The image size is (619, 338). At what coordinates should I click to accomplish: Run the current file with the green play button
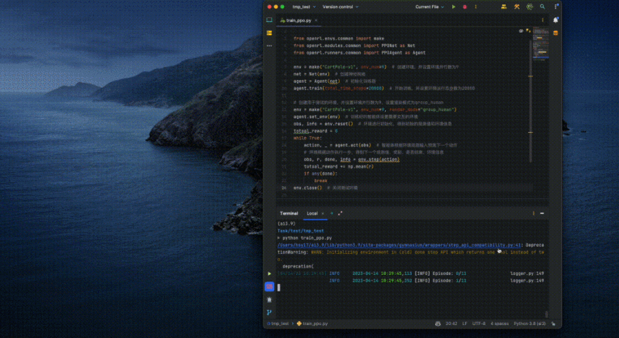(x=453, y=7)
